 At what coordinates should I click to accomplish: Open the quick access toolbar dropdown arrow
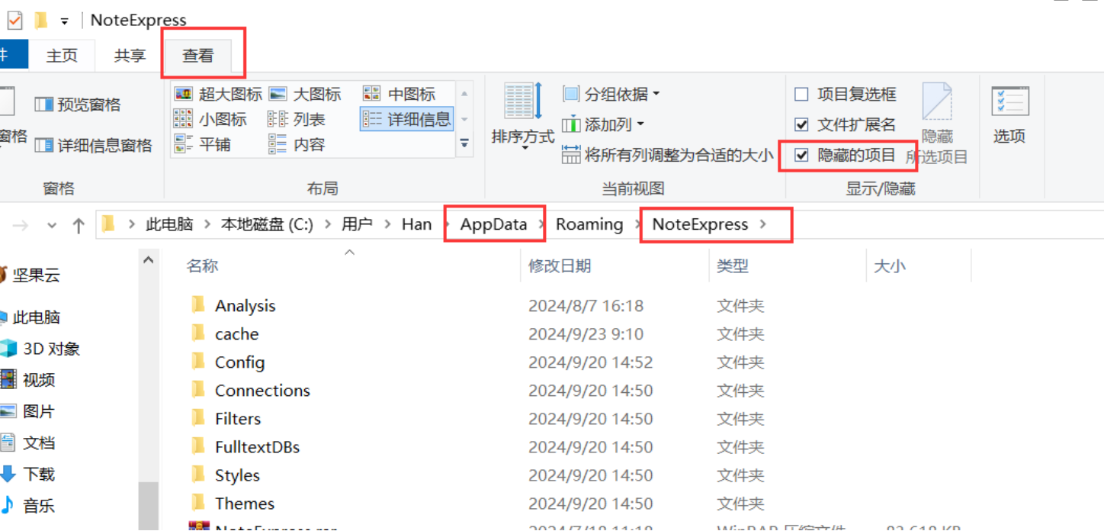pyautogui.click(x=65, y=21)
